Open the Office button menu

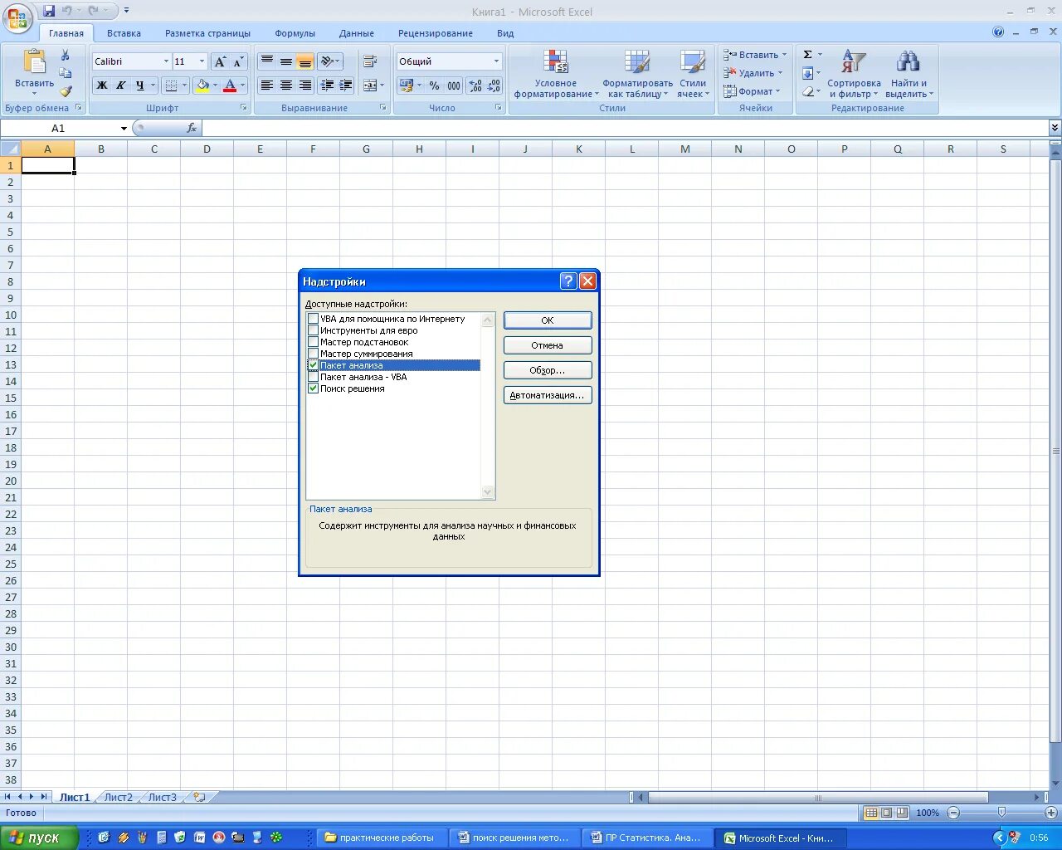tap(17, 17)
